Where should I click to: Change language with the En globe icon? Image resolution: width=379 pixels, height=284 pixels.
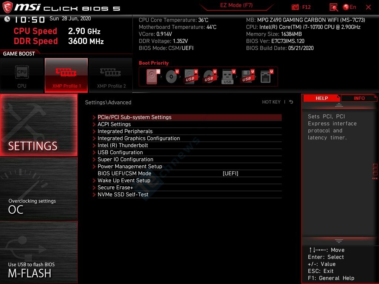(x=349, y=7)
